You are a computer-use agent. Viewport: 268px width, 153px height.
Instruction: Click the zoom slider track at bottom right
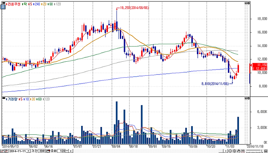coord(254,150)
